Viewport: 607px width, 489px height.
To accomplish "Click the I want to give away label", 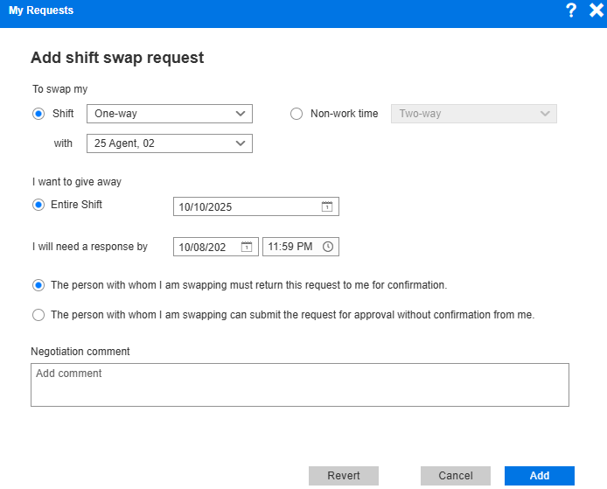I will point(77,182).
